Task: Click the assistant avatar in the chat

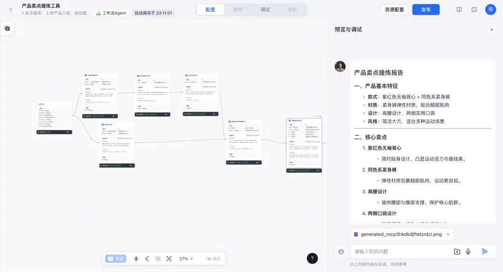Action: (x=340, y=66)
